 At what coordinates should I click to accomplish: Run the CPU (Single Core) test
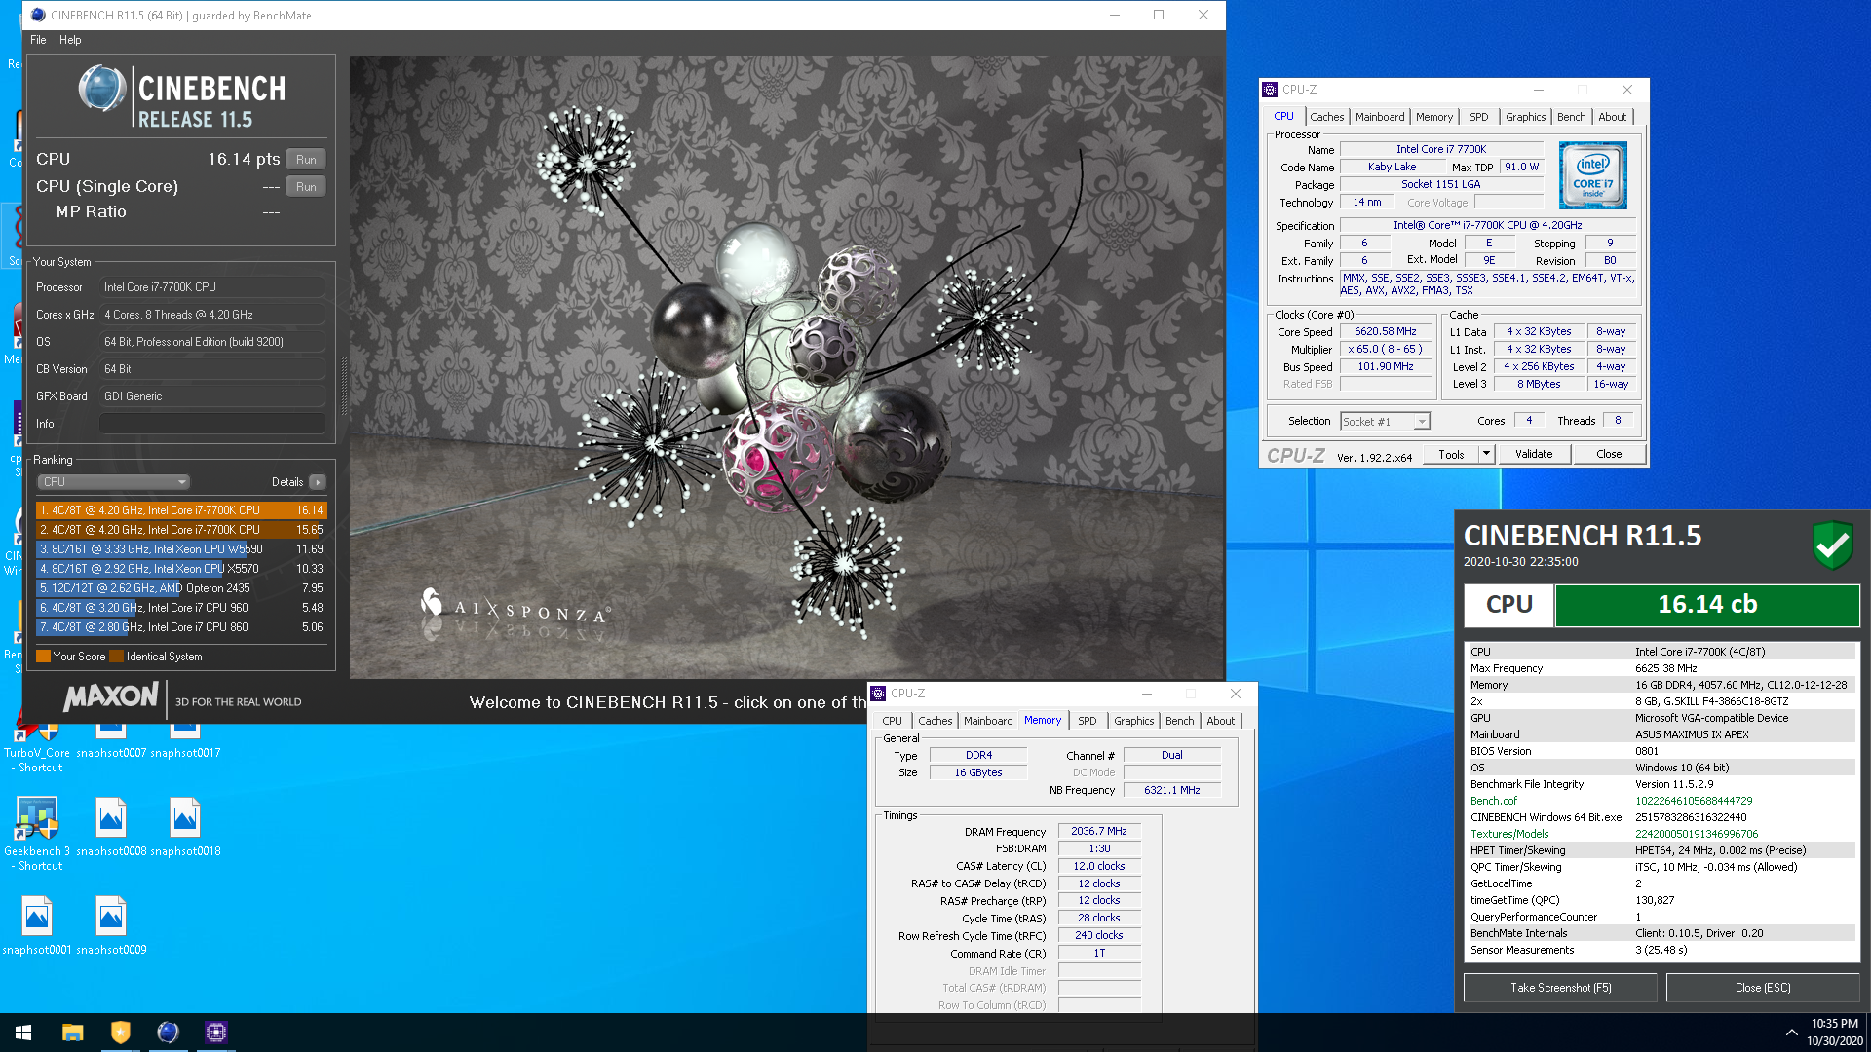coord(306,187)
